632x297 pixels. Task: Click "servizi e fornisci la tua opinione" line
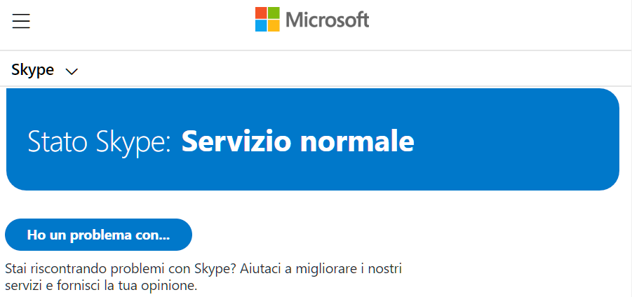(102, 286)
